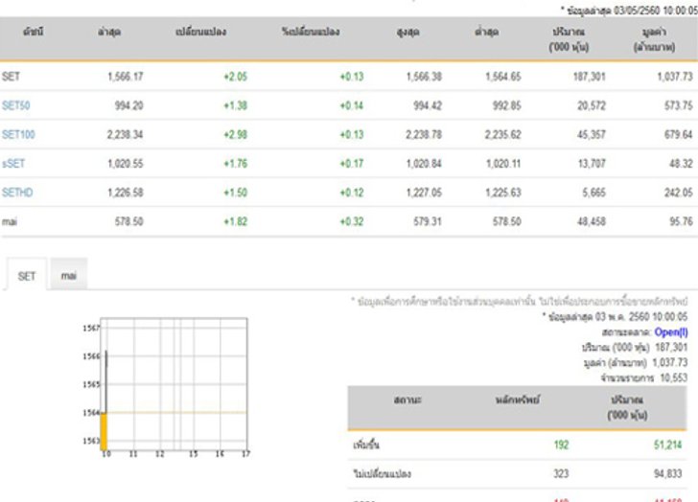Select SET50 last value 994.20

coord(128,105)
